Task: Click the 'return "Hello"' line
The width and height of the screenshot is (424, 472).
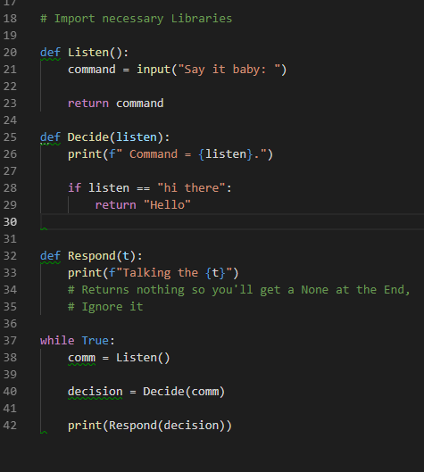Action: pyautogui.click(x=143, y=205)
